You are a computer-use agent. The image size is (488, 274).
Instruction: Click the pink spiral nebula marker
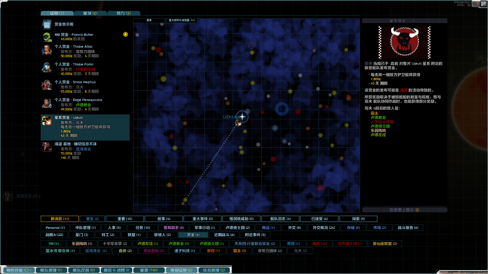(x=251, y=45)
